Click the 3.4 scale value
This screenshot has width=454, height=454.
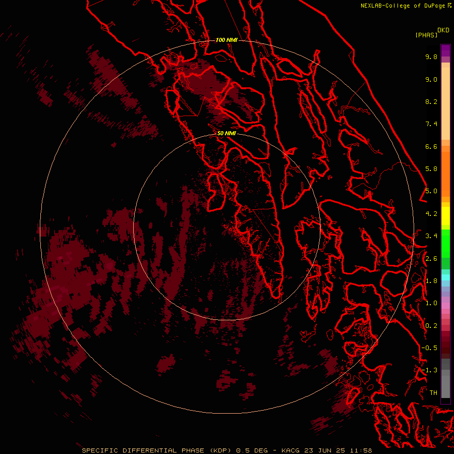431,236
